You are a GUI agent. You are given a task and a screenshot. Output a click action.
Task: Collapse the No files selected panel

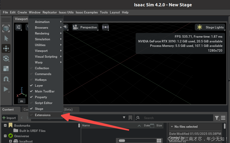(x=172, y=126)
